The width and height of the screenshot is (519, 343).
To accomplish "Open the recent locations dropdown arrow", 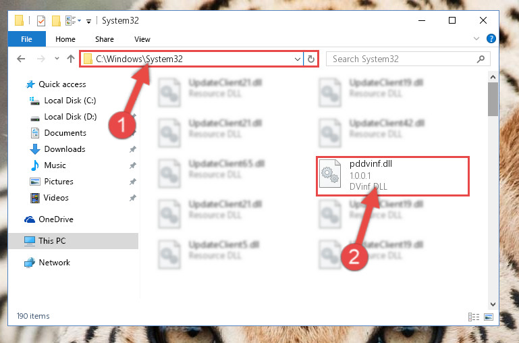I will [x=57, y=59].
